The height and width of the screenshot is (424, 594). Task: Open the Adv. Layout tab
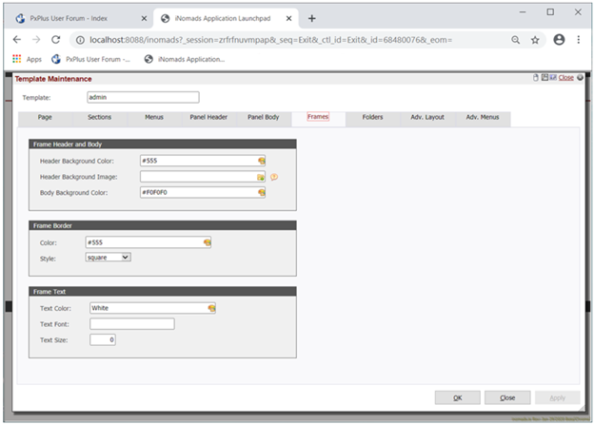[429, 117]
